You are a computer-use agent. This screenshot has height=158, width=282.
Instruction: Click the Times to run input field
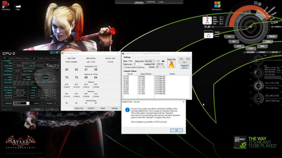coord(136,64)
